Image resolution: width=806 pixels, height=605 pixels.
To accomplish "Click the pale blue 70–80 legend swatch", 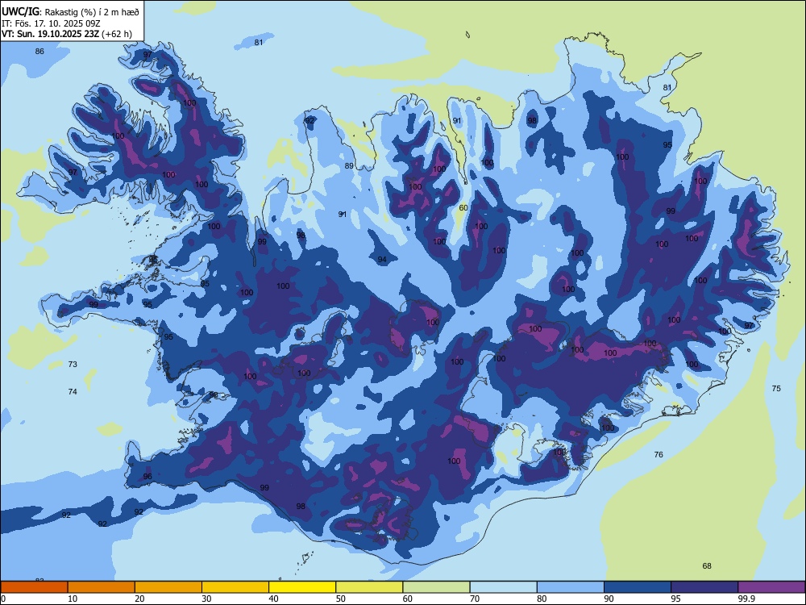I will pyautogui.click(x=504, y=587).
